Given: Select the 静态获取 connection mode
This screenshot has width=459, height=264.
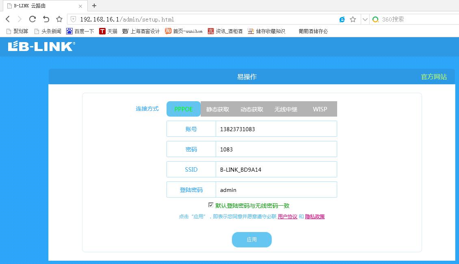Looking at the screenshot, I should click(x=217, y=109).
